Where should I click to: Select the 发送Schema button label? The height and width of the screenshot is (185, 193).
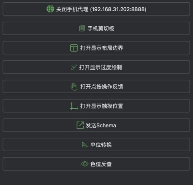click(101, 125)
